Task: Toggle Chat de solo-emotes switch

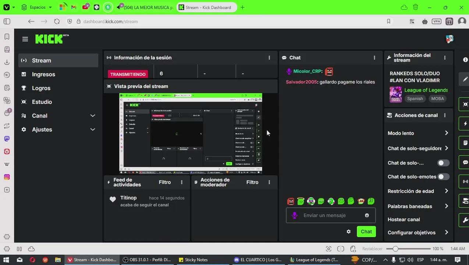Action: [443, 177]
